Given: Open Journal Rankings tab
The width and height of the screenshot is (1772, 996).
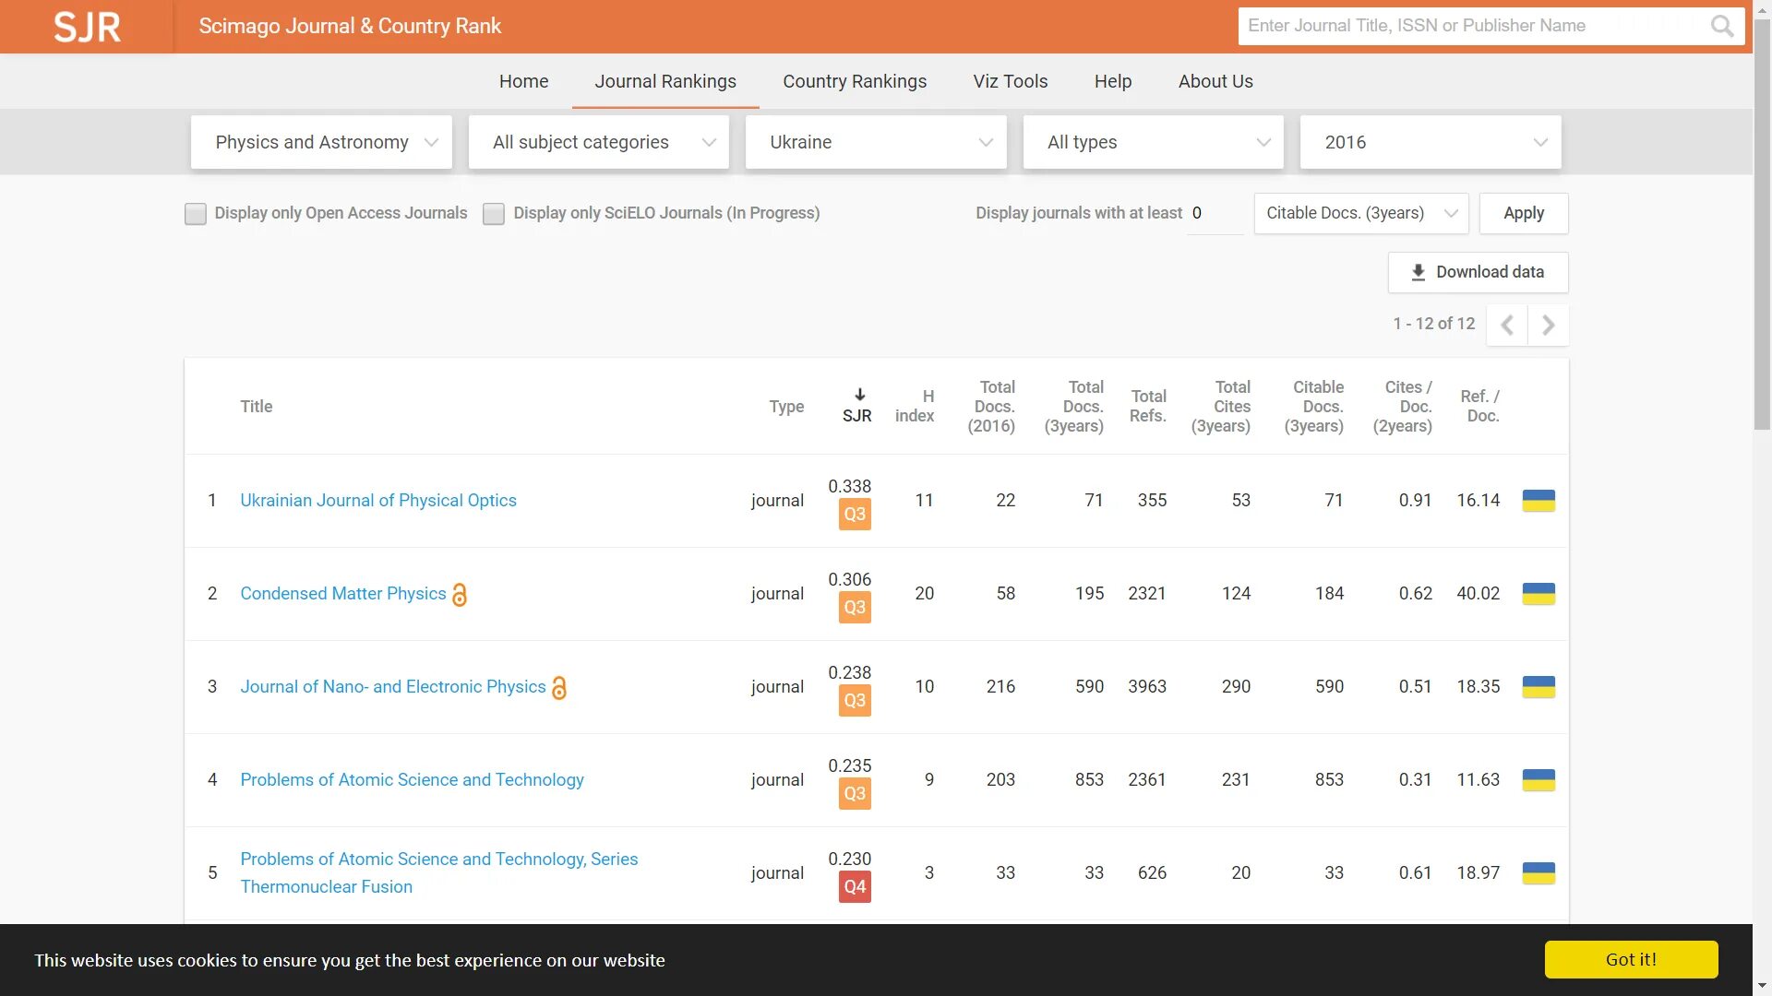Looking at the screenshot, I should pyautogui.click(x=665, y=81).
